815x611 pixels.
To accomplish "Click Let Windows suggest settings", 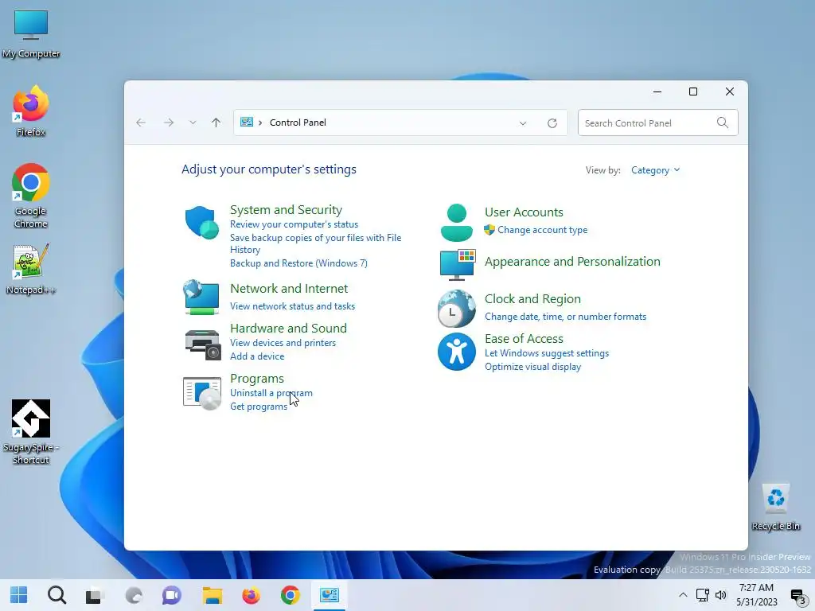I will [546, 353].
